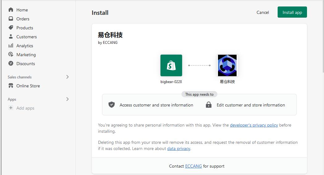The height and width of the screenshot is (175, 324).
Task: Click the 易仓科技 app title heading
Action: [x=110, y=35]
